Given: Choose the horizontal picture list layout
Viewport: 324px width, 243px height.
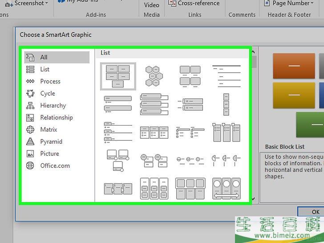Looking at the screenshot, I should click(x=190, y=188).
